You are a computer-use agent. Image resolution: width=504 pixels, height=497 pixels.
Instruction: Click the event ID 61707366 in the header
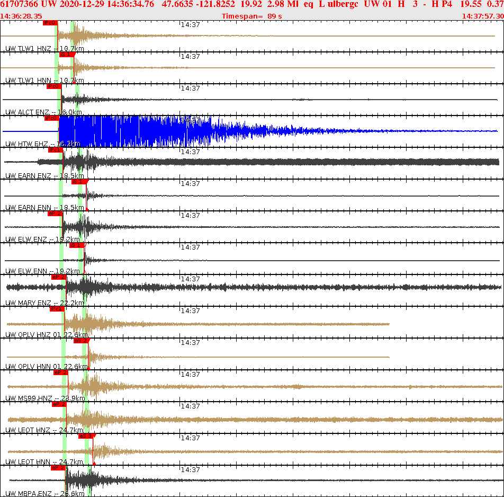coord(19,5)
